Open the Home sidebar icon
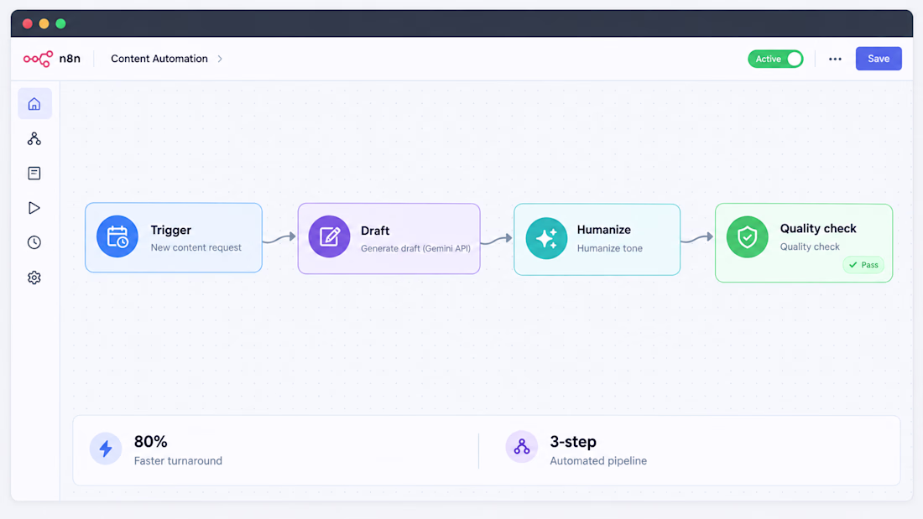Viewport: 923px width, 519px height. tap(34, 104)
